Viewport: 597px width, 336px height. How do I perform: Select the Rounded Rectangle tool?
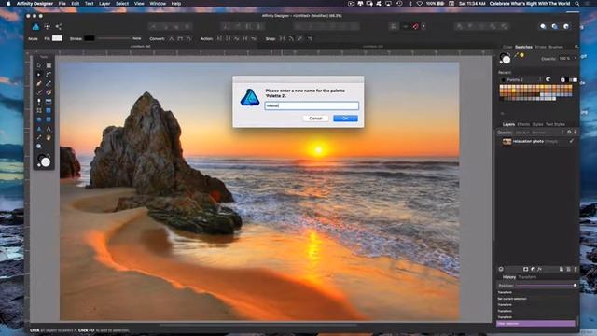(49, 119)
